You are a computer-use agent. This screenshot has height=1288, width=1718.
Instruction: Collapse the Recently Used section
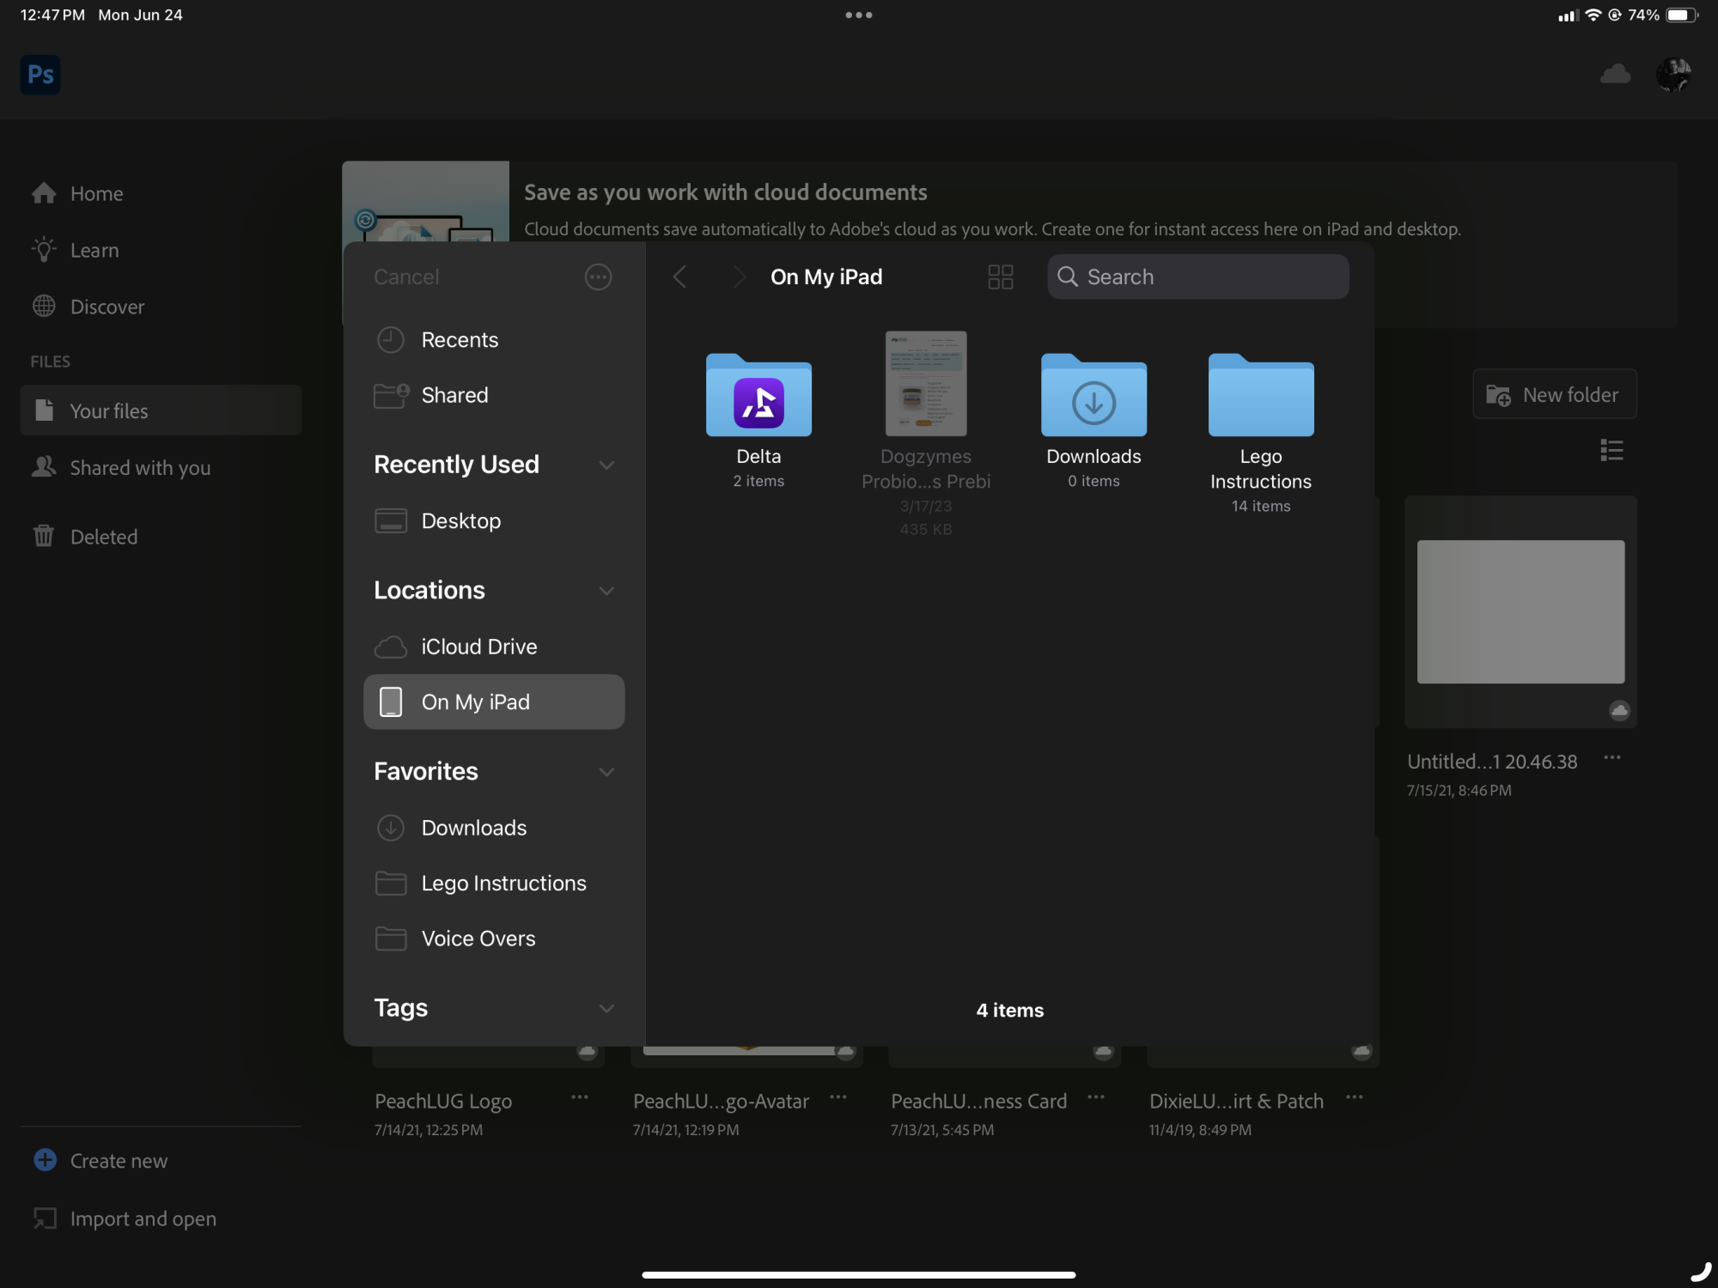click(x=606, y=465)
